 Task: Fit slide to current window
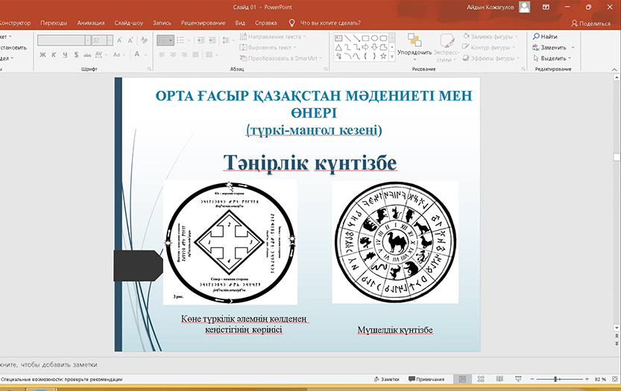614,379
